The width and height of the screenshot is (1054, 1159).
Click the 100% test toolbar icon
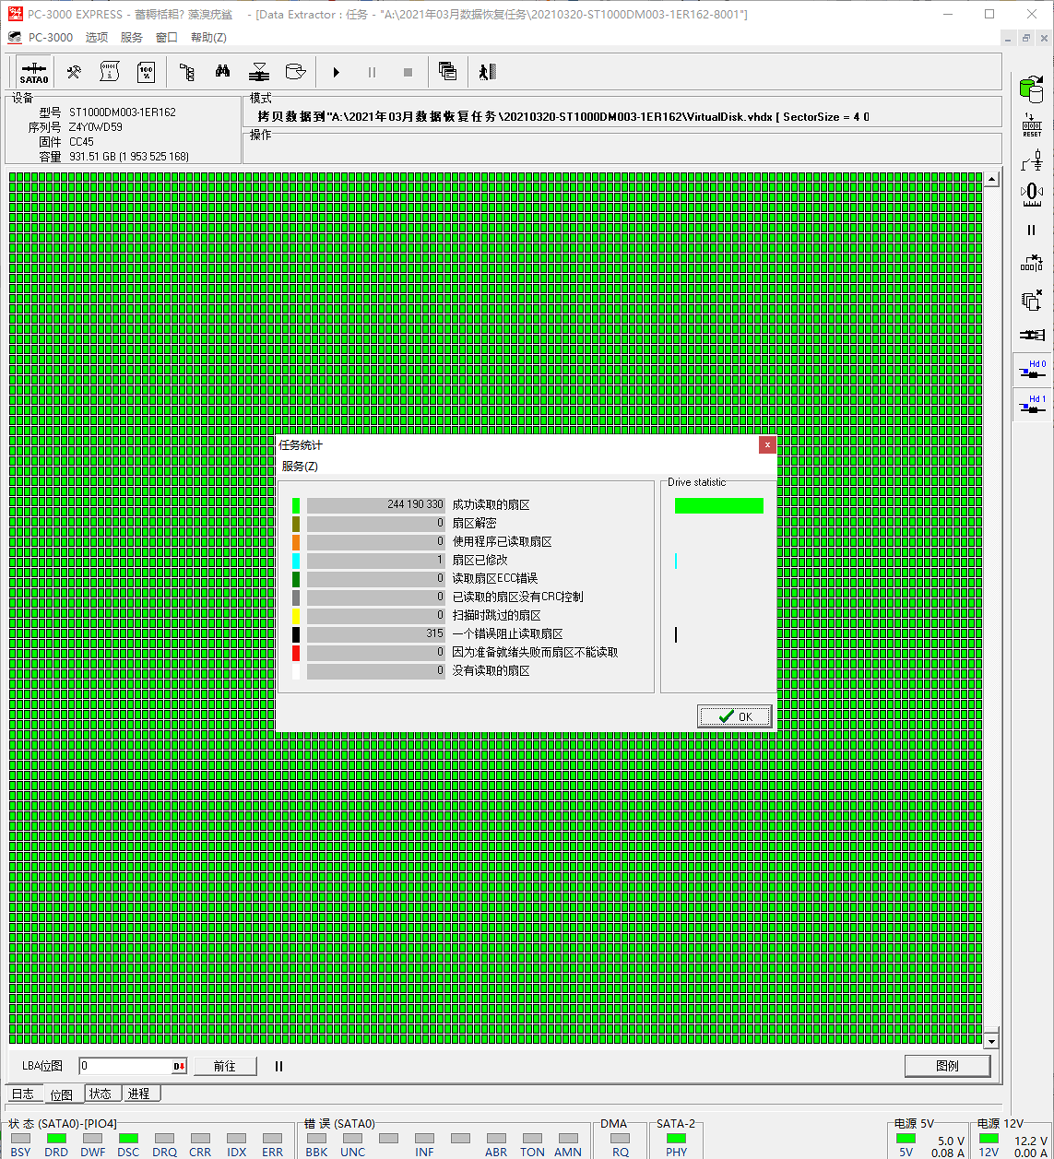pyautogui.click(x=146, y=72)
